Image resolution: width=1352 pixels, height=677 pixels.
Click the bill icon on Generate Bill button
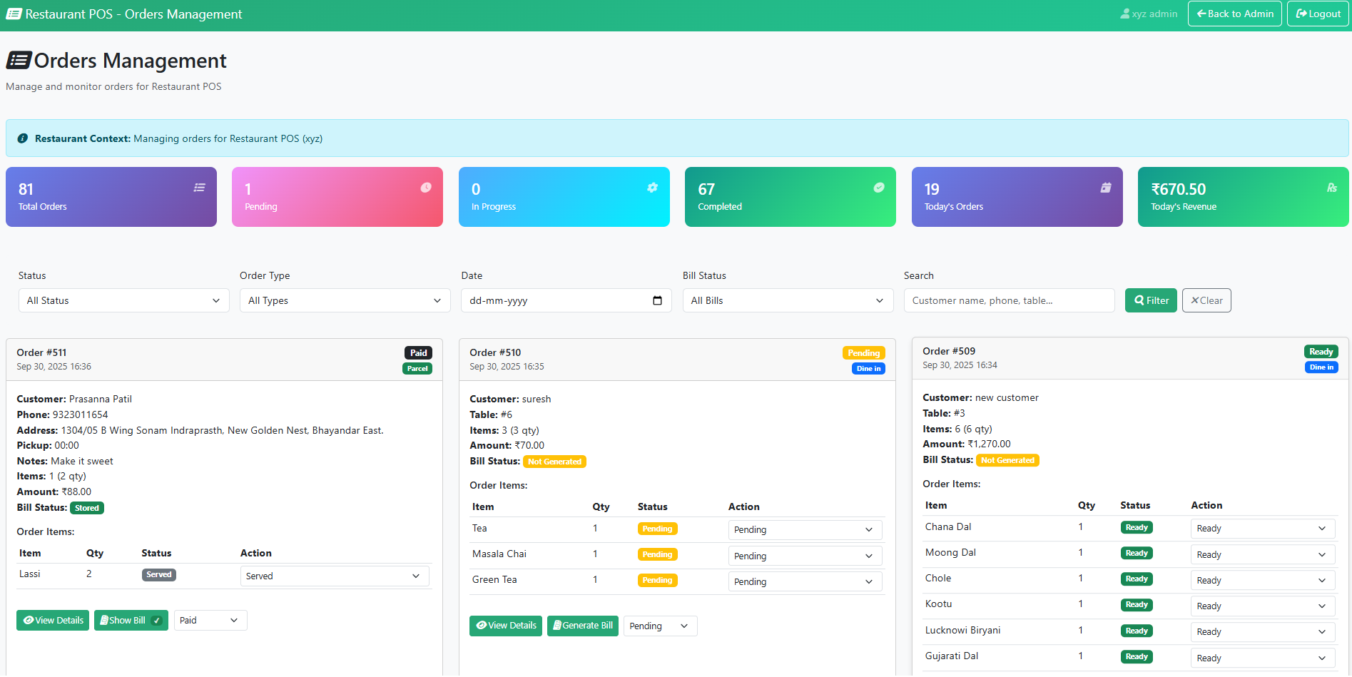pyautogui.click(x=557, y=626)
